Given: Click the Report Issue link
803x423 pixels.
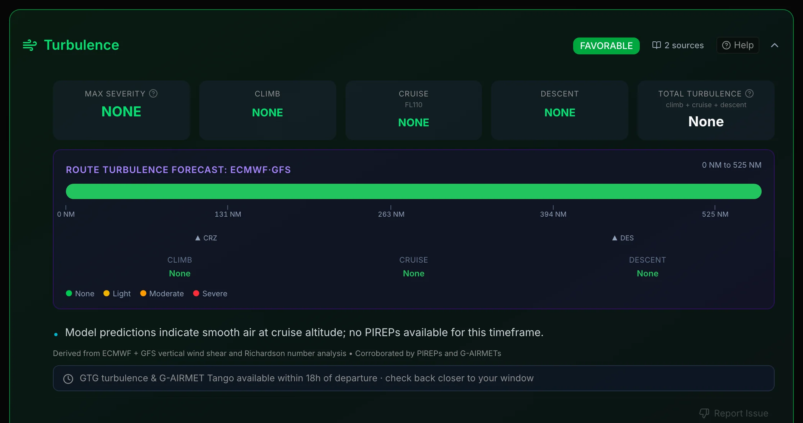Looking at the screenshot, I should [734, 413].
